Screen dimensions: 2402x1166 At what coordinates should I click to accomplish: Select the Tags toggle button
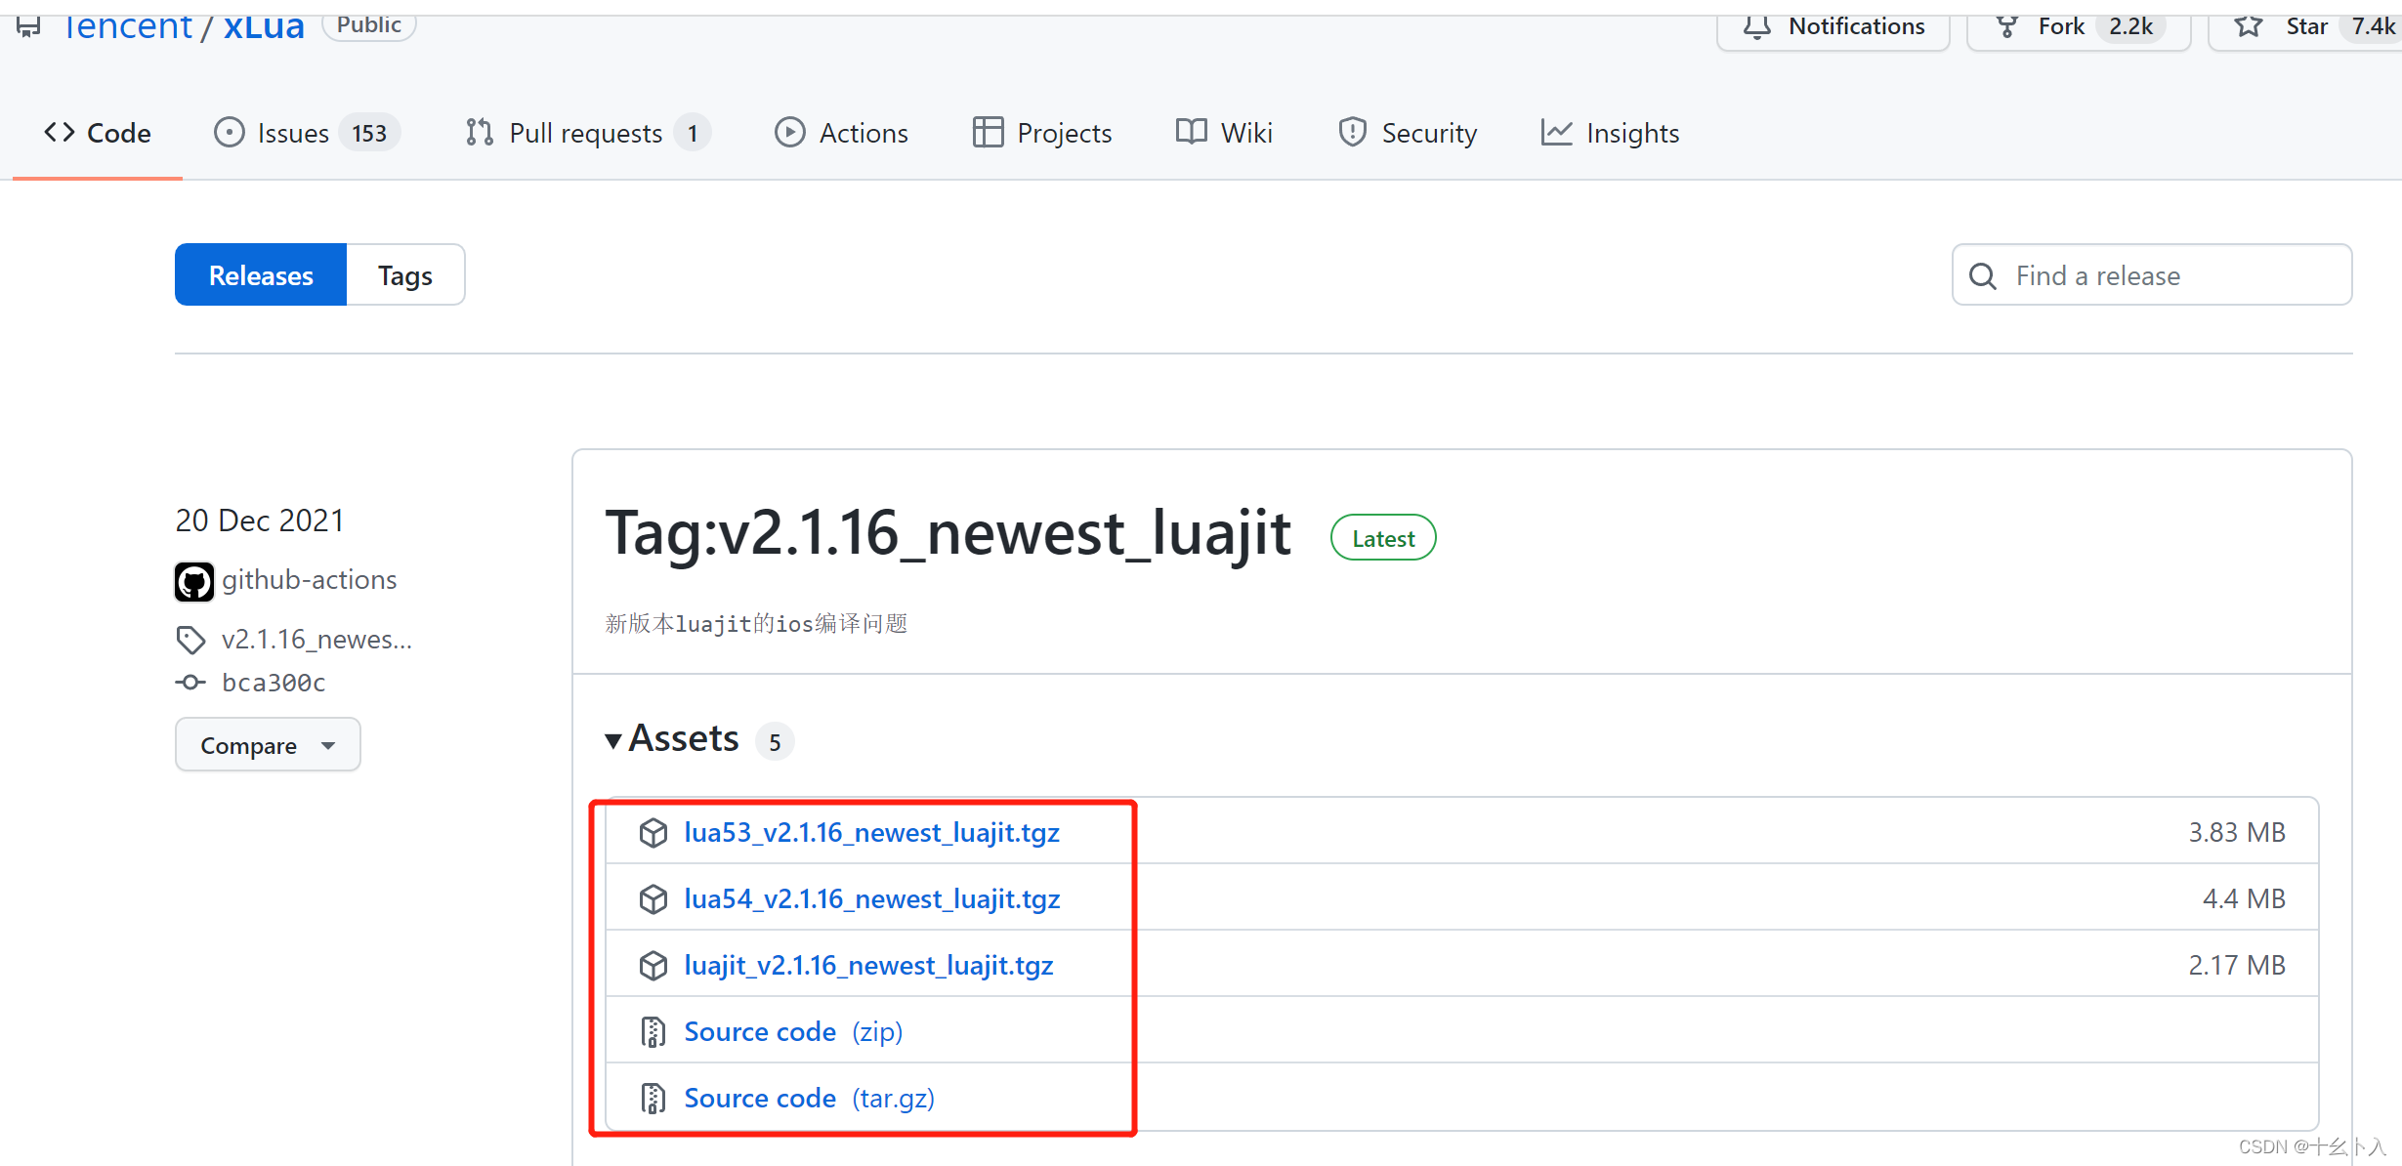[404, 275]
